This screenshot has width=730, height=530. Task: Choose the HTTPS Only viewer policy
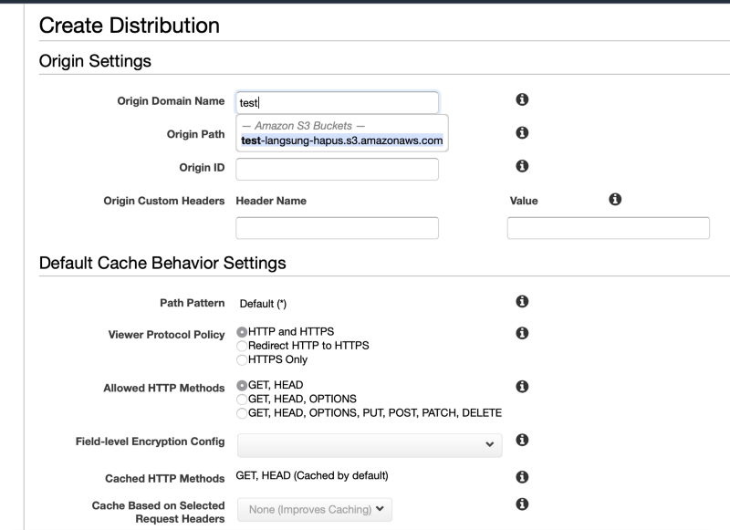click(242, 359)
